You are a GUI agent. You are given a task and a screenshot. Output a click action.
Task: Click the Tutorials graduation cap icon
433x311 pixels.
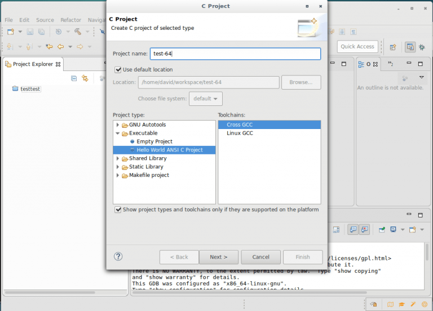401,304
